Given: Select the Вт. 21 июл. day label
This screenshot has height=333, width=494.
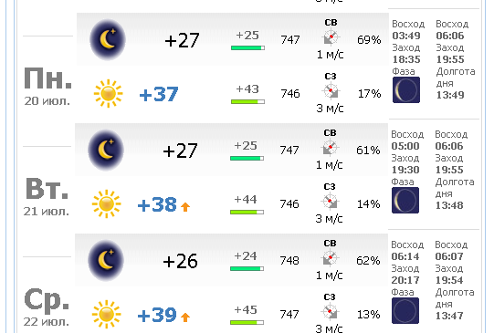Looking at the screenshot, I should (x=47, y=196).
